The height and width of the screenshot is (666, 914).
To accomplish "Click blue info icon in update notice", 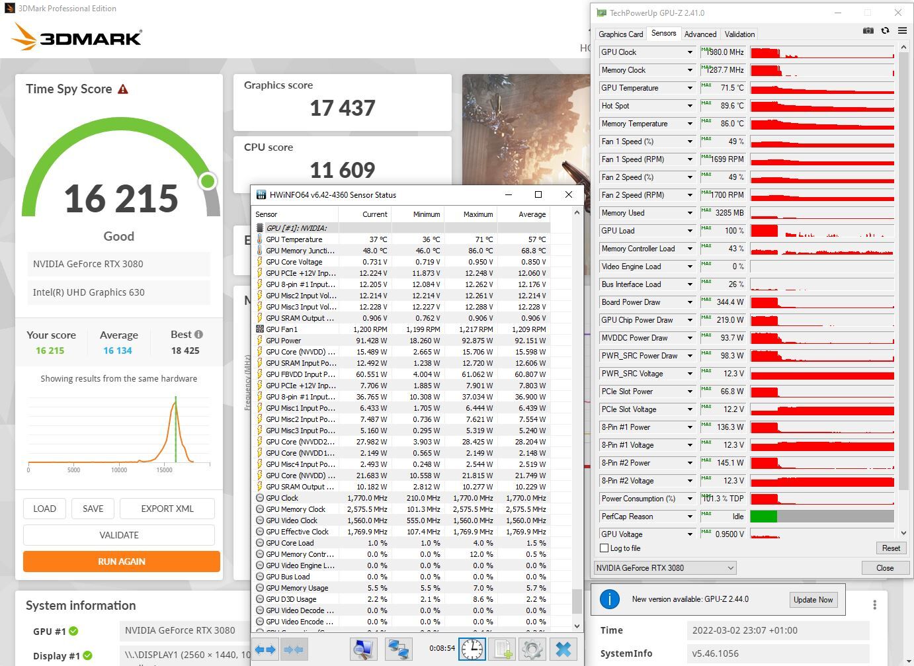I will pyautogui.click(x=609, y=599).
